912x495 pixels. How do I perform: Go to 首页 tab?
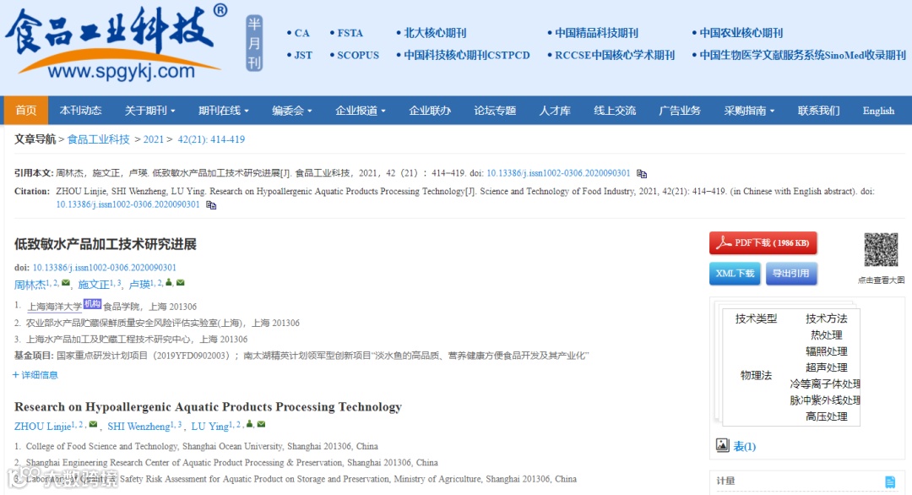click(26, 111)
